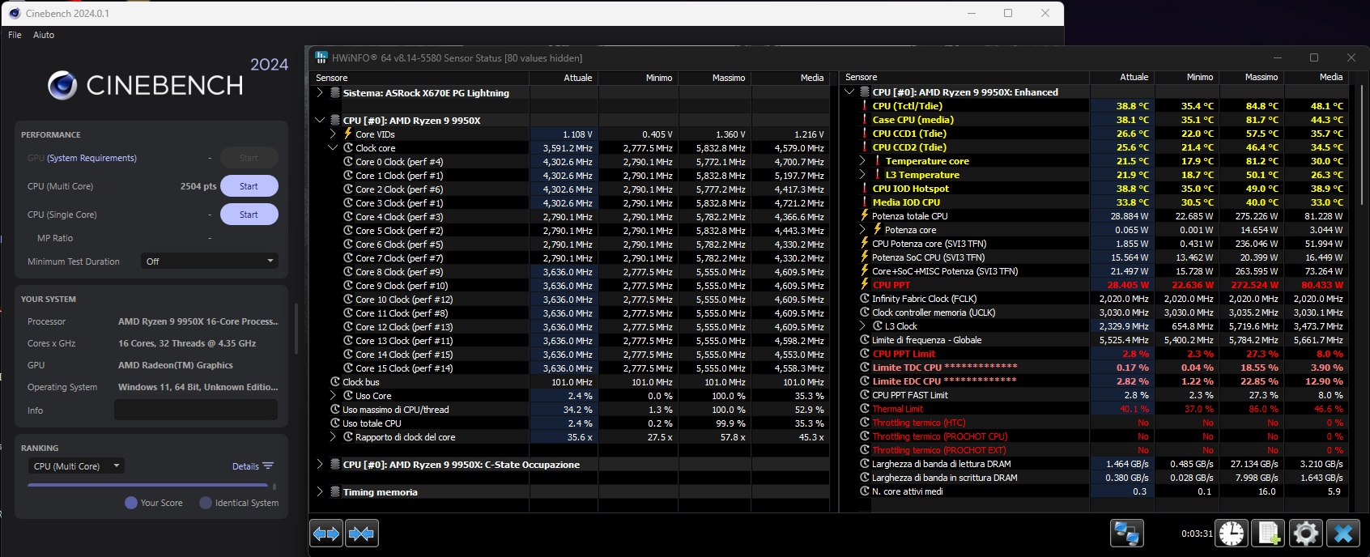Image resolution: width=1370 pixels, height=557 pixels.
Task: Click the Massimo column header in right panel
Action: (x=1252, y=77)
